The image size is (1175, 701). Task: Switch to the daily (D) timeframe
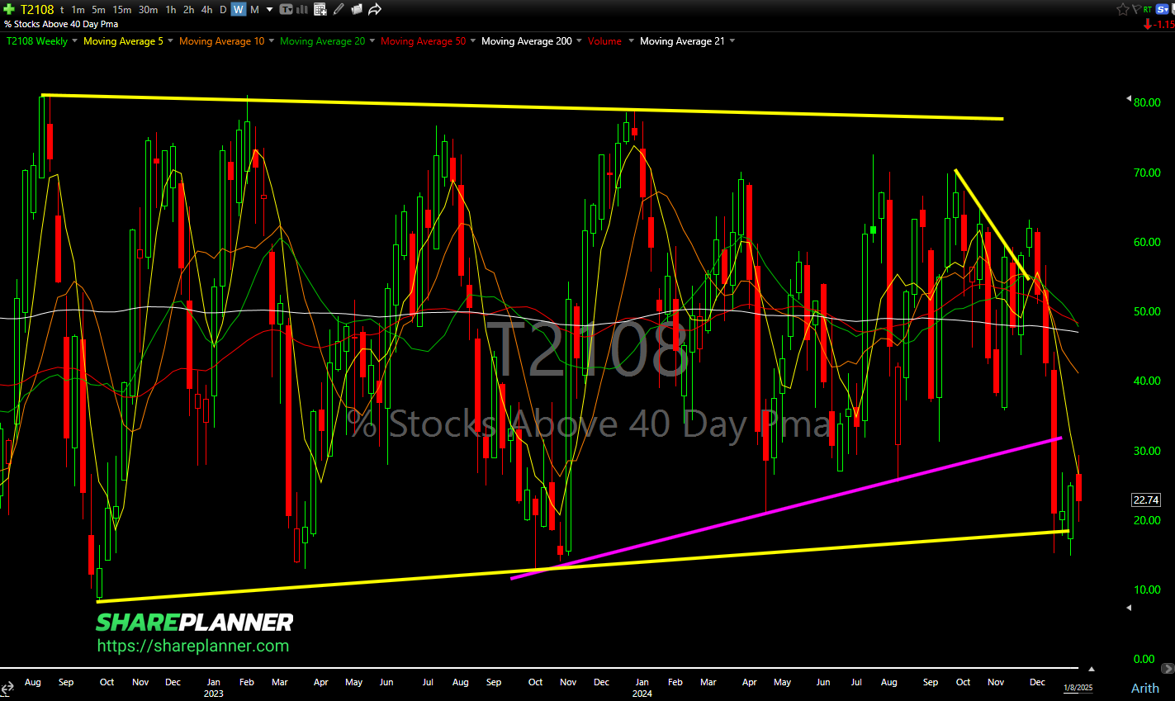[223, 10]
